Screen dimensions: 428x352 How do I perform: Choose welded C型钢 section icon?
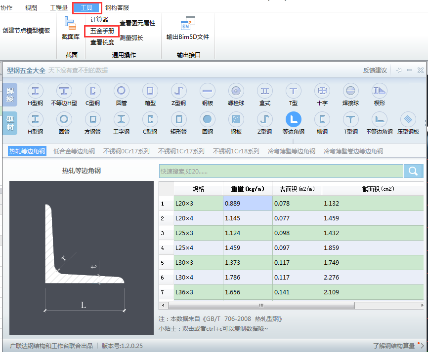tap(92, 91)
